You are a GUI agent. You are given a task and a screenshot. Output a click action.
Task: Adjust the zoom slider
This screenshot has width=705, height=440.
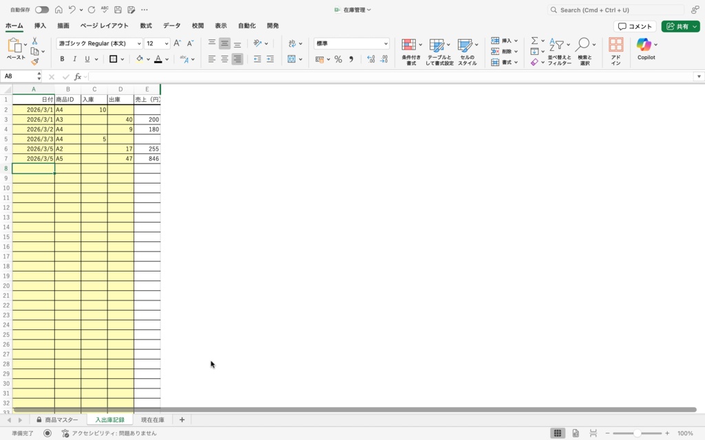(637, 433)
